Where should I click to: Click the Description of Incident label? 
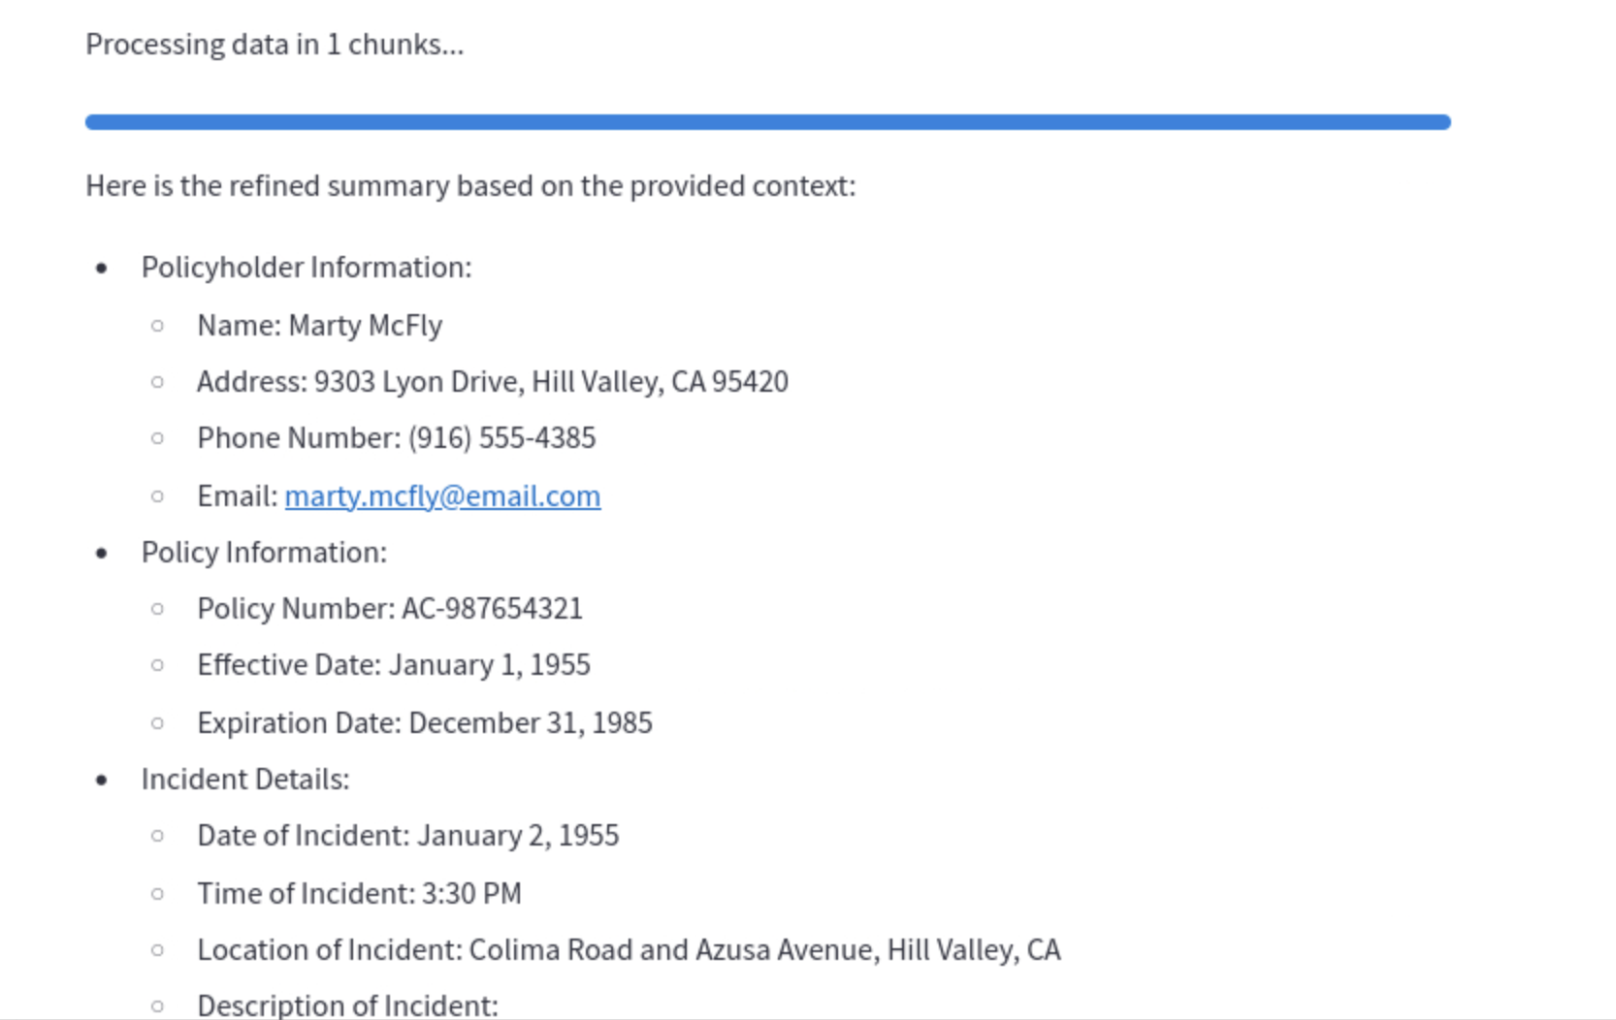[347, 1004]
